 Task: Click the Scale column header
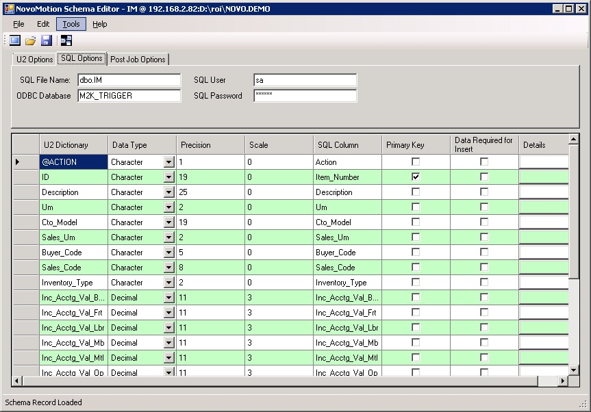[x=279, y=145]
